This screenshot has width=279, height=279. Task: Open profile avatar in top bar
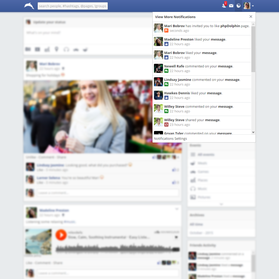pyautogui.click(x=247, y=6)
